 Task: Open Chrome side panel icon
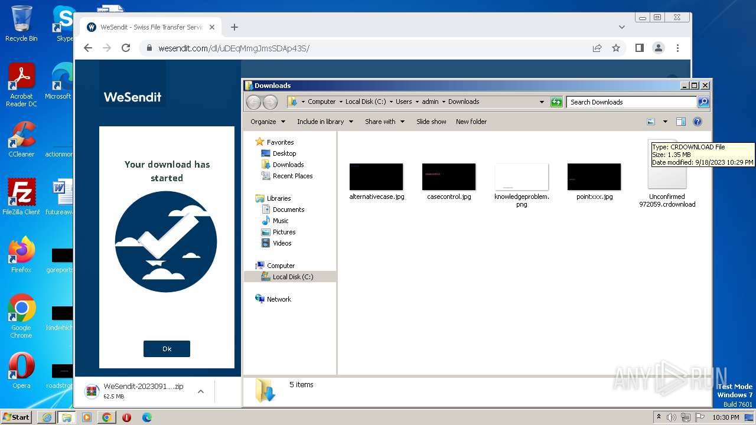pyautogui.click(x=639, y=48)
